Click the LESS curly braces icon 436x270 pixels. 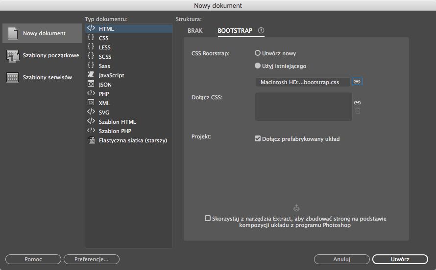point(91,46)
